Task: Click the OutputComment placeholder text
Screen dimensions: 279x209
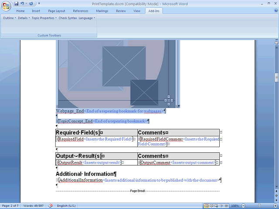Action: click(155, 162)
